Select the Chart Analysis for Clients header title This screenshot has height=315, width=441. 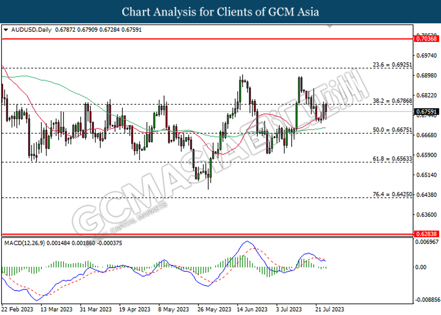pos(220,12)
